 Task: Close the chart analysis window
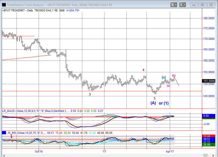tap(211, 5)
